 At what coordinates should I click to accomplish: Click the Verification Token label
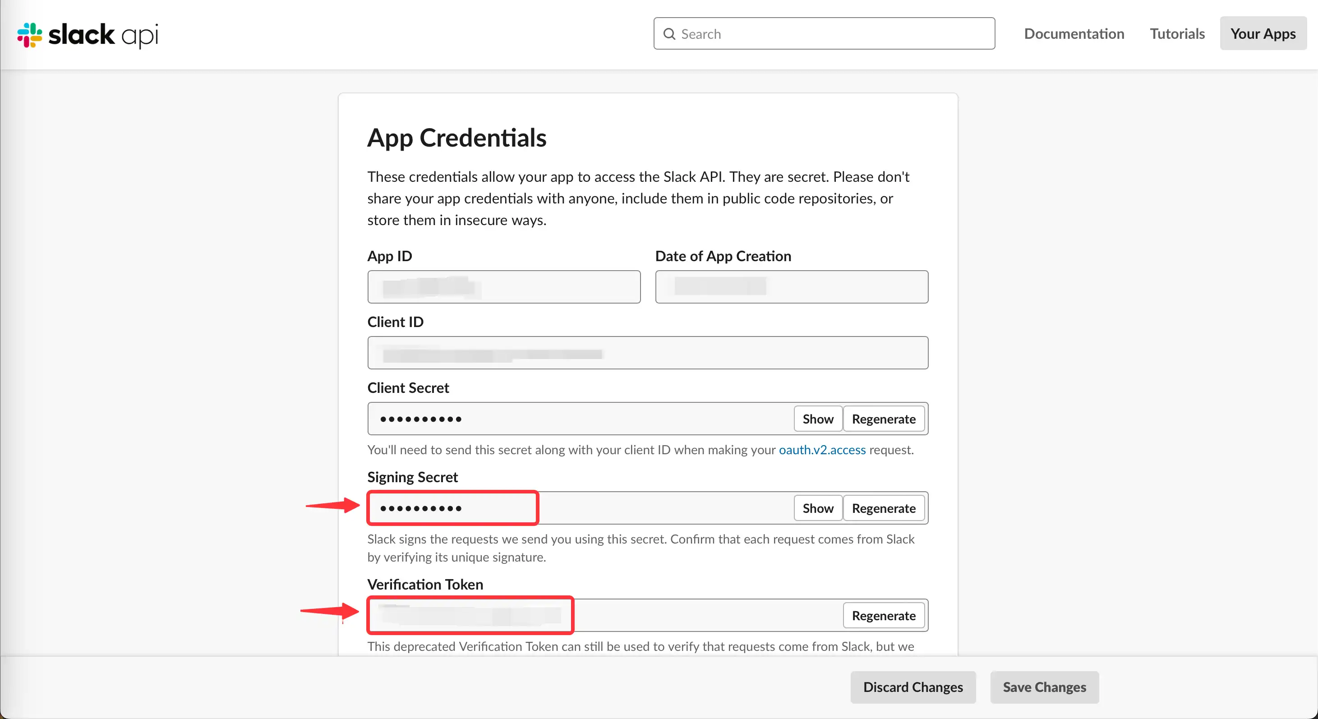coord(424,585)
